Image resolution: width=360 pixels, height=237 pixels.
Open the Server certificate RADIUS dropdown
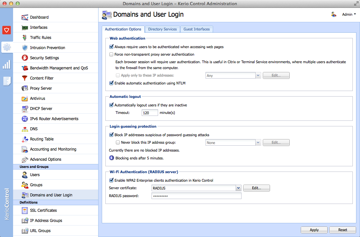tap(239, 188)
